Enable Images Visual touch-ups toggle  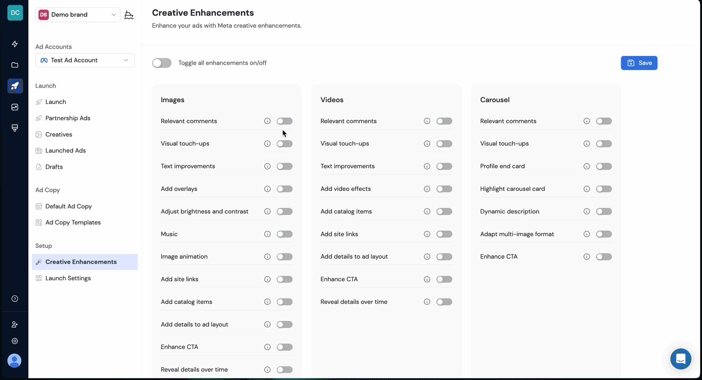tap(285, 144)
